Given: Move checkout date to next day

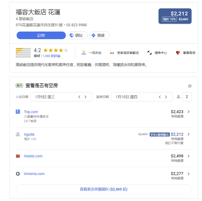Looking at the screenshot, I should click(166, 97).
